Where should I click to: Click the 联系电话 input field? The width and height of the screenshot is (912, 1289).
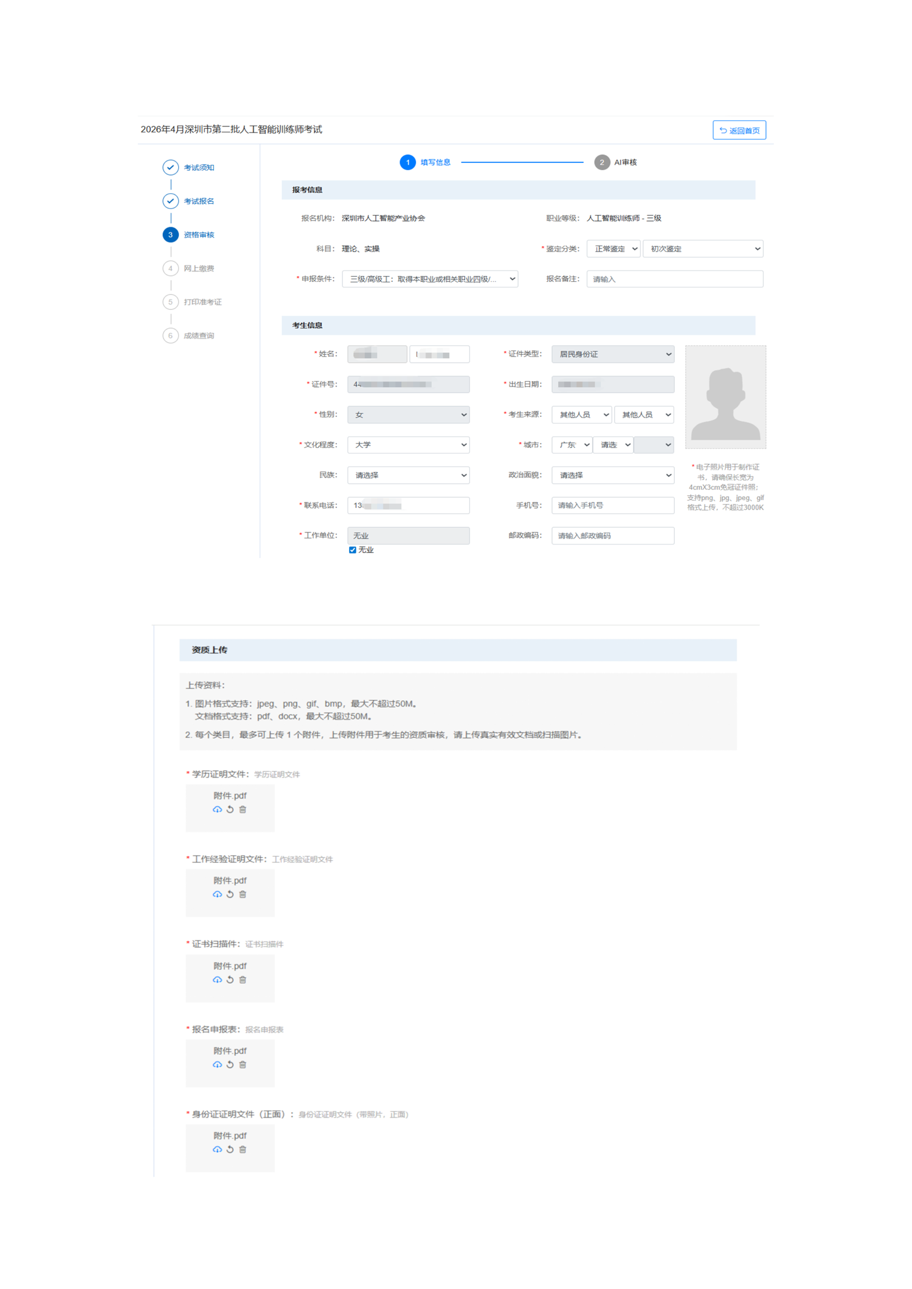(408, 506)
